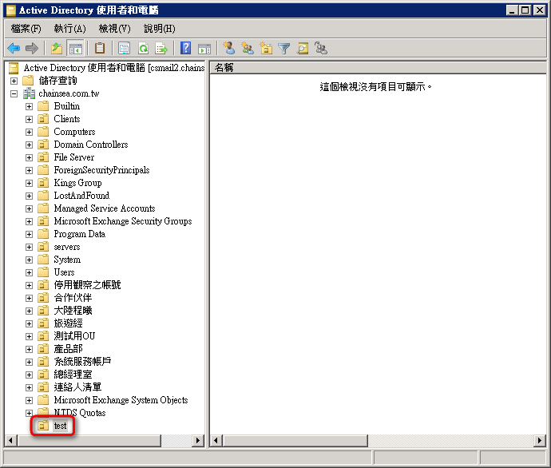The height and width of the screenshot is (468, 551).
Task: Select the 合作伙伴 OU
Action: (73, 298)
